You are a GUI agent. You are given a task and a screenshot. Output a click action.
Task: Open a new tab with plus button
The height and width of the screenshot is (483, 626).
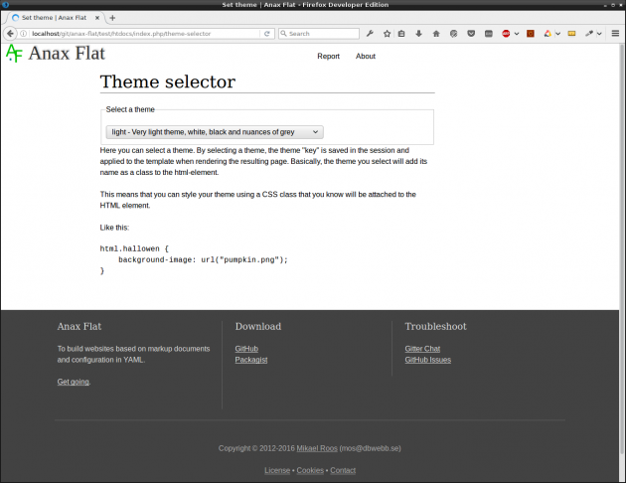[x=112, y=18]
